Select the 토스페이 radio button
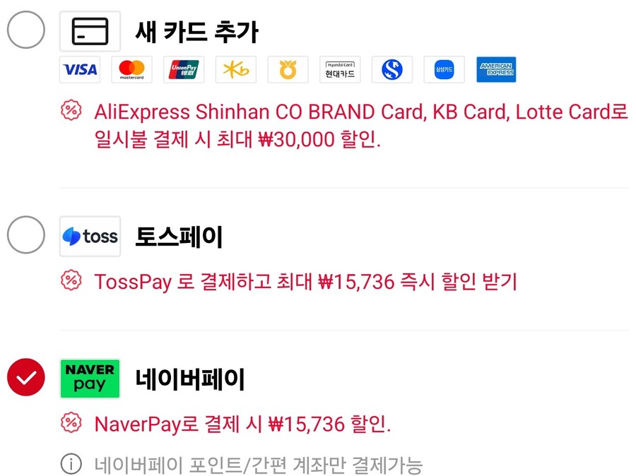Image resolution: width=636 pixels, height=476 pixels. [x=26, y=236]
